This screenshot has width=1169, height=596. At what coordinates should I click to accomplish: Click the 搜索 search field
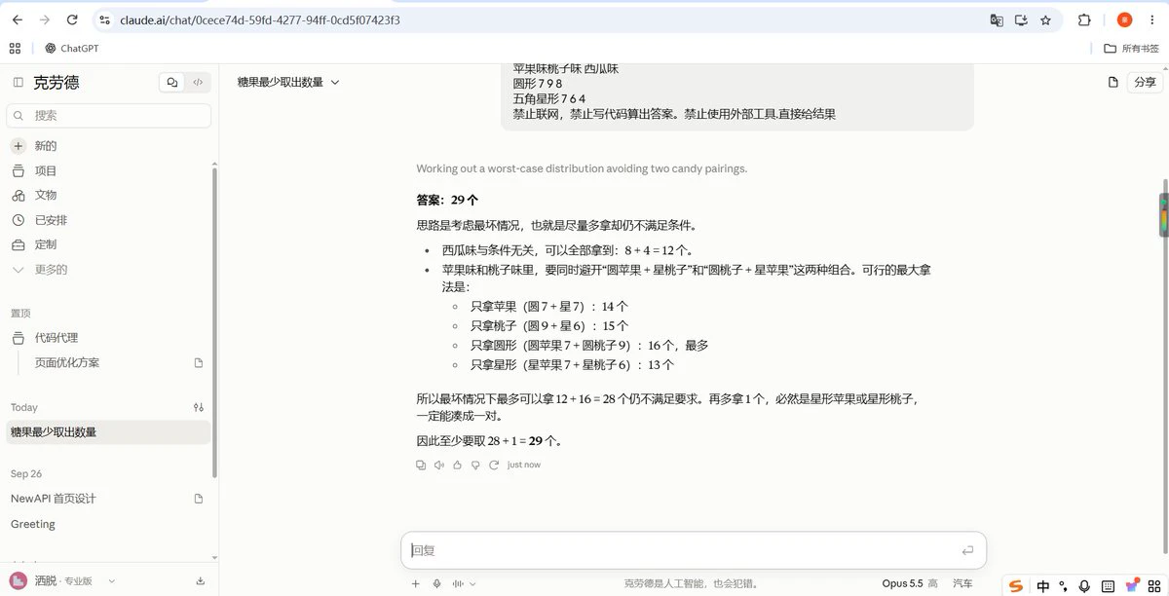[x=109, y=116]
